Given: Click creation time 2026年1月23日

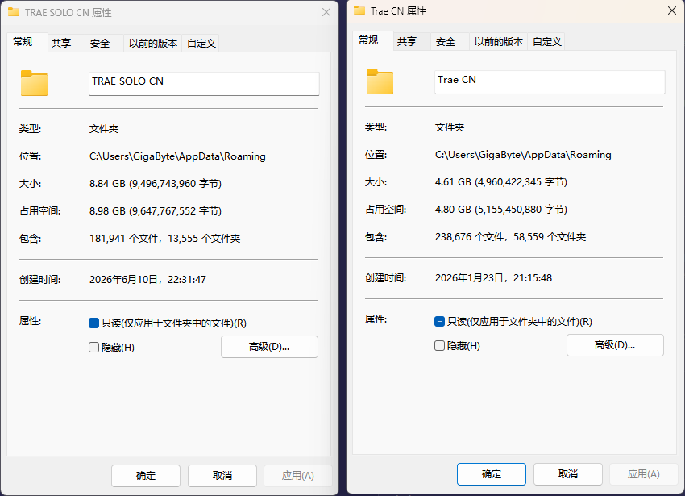Looking at the screenshot, I should click(x=494, y=277).
